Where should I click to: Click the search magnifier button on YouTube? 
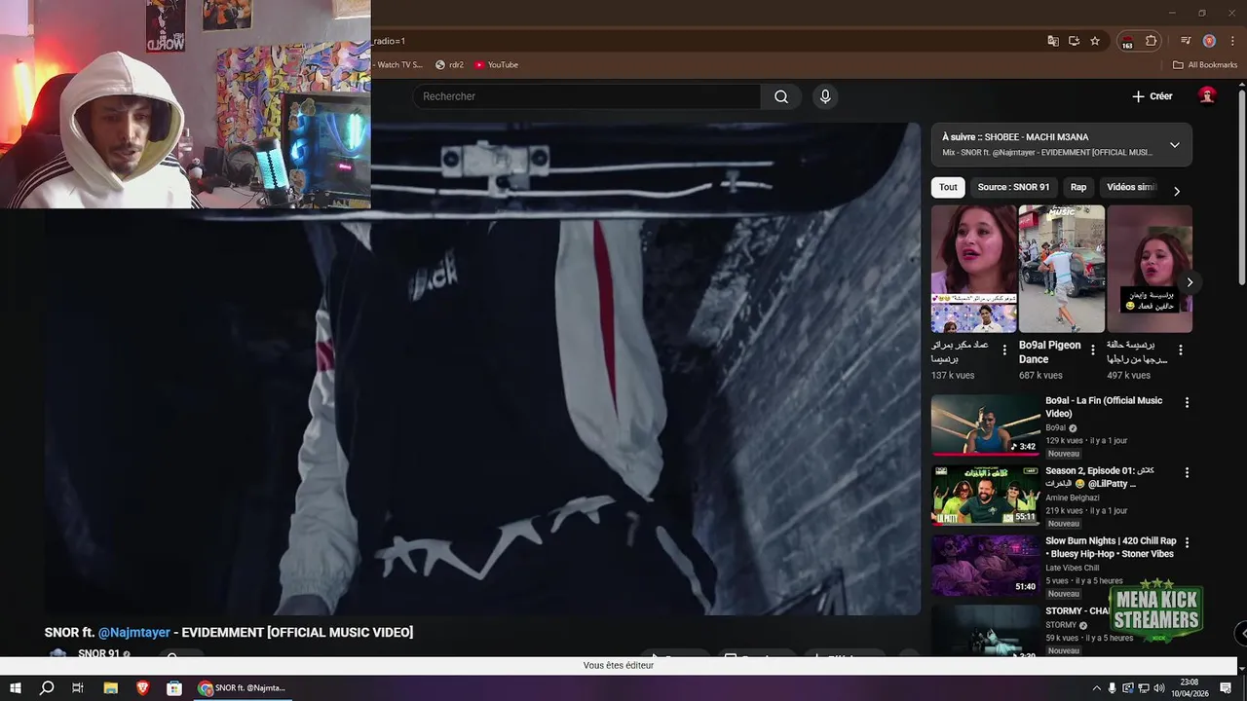781,96
